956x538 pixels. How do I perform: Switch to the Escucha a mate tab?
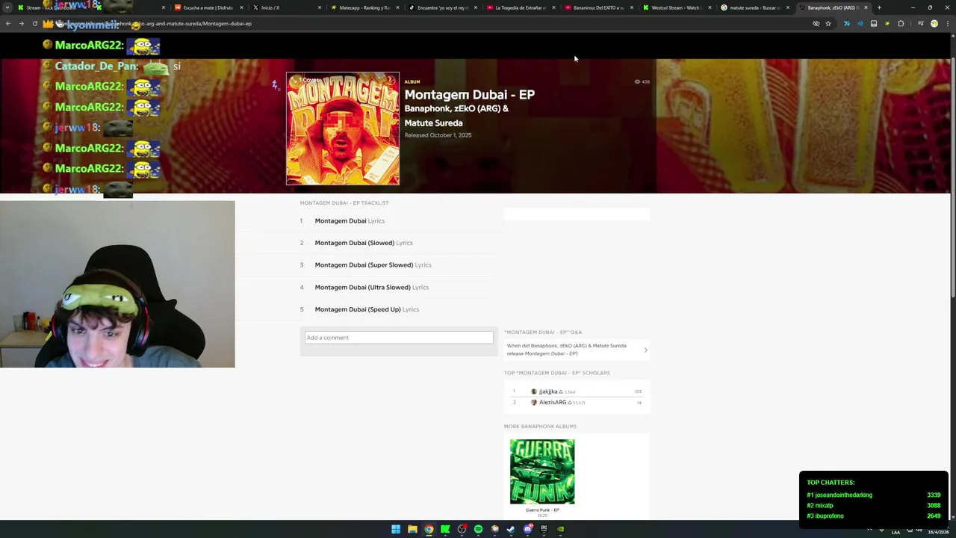coord(208,7)
